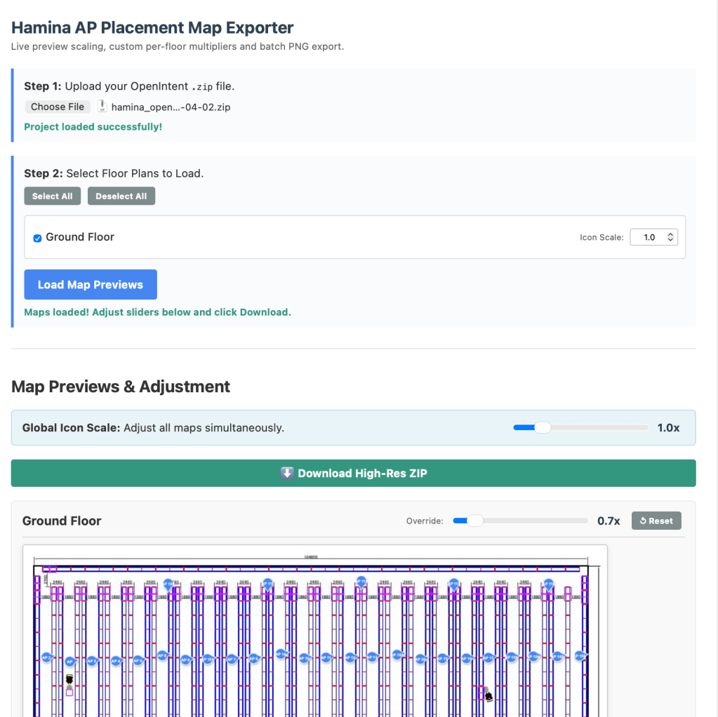
Task: Click the black device icon in the right aisle
Action: coord(488,696)
